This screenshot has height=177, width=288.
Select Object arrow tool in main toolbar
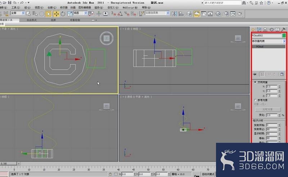pyautogui.click(x=28, y=14)
